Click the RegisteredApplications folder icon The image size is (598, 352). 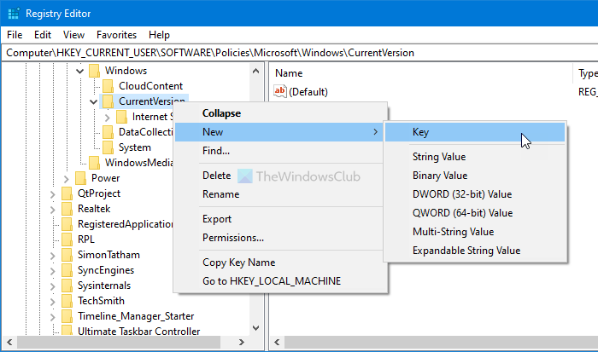[x=67, y=224]
